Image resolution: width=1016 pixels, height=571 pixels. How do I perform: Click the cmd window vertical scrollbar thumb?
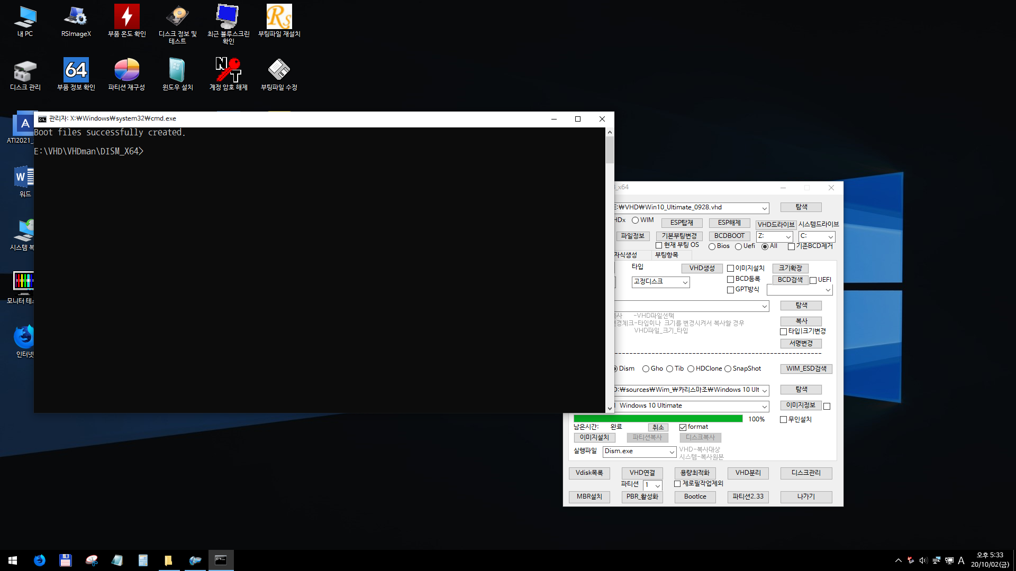[x=610, y=150]
